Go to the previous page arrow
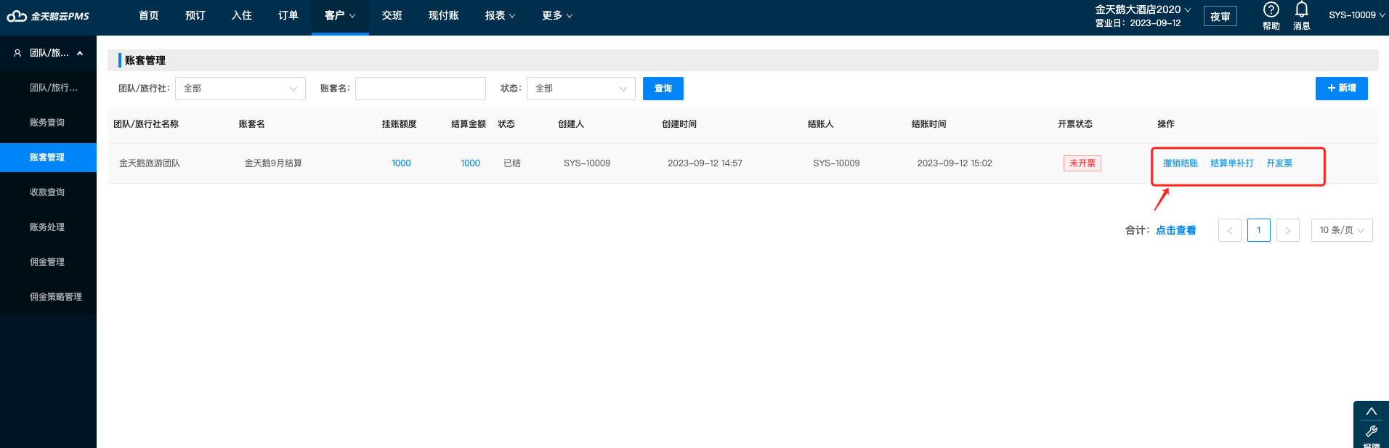 point(1229,230)
